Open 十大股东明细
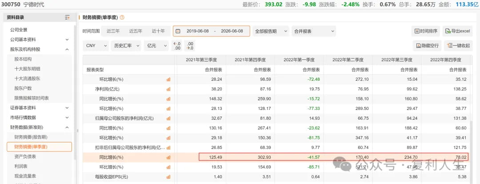This screenshot has width=480, height=184. 27,69
